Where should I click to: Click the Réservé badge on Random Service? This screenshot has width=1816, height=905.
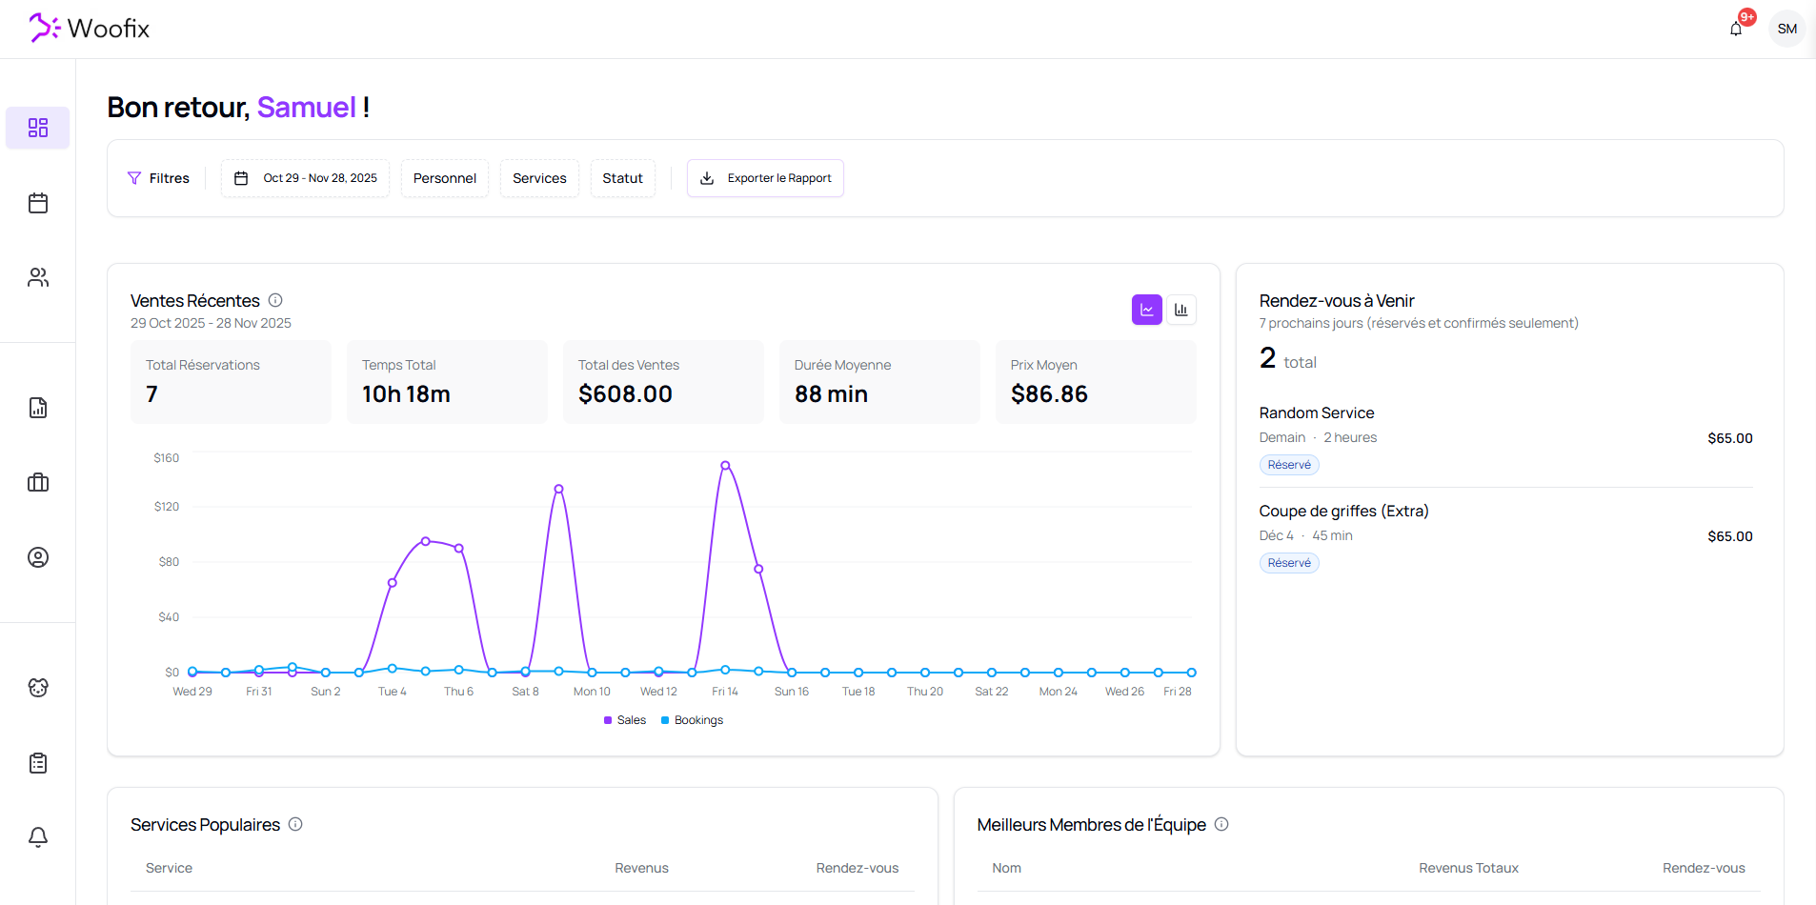[1288, 464]
